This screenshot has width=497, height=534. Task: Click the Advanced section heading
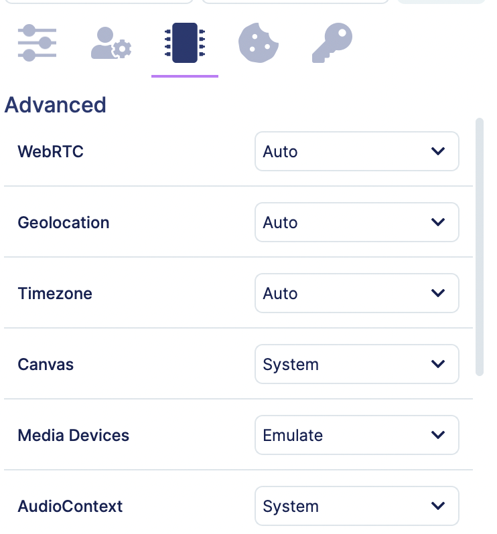[x=55, y=104]
